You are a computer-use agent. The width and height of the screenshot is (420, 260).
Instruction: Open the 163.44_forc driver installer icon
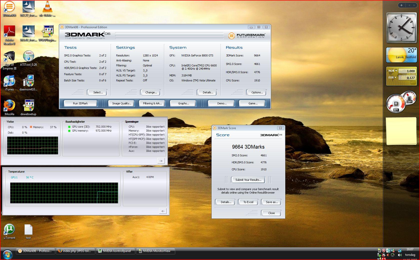(x=28, y=33)
